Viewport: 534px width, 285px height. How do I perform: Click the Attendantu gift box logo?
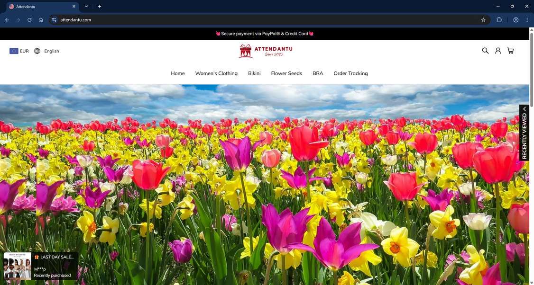pos(266,51)
